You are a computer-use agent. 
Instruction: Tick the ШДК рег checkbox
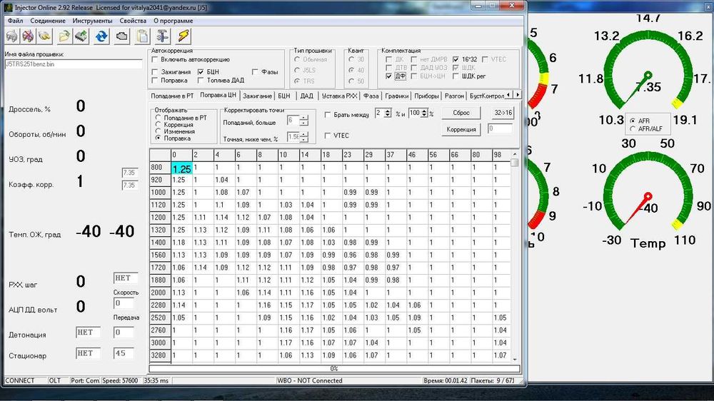(456, 76)
